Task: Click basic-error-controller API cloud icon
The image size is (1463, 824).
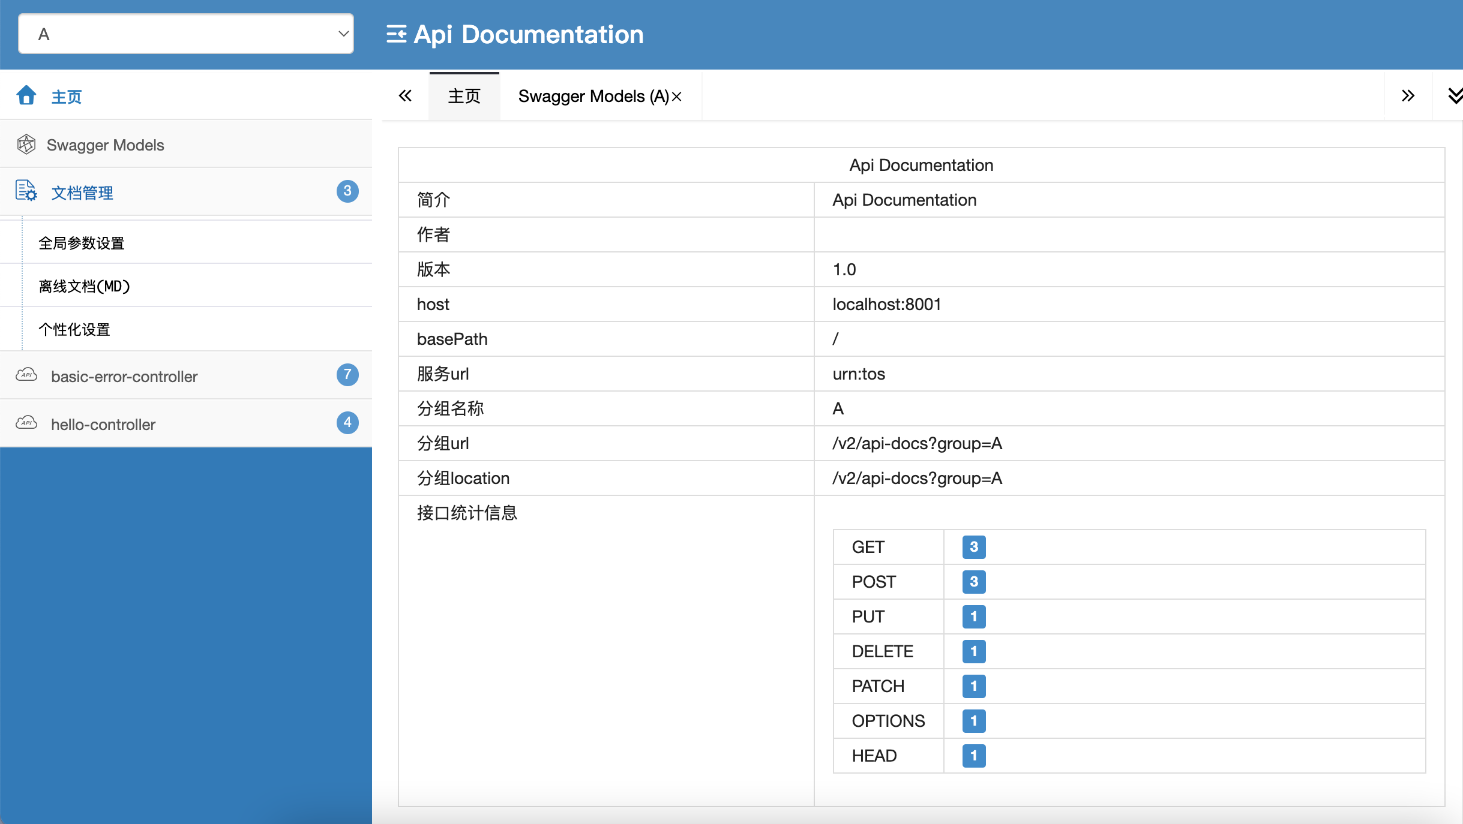Action: (x=26, y=375)
